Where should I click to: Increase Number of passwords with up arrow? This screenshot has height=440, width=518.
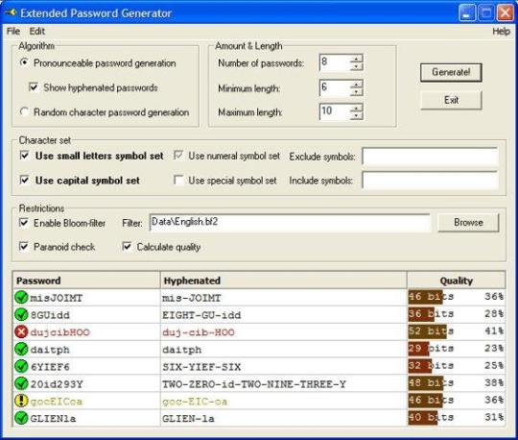click(x=356, y=59)
